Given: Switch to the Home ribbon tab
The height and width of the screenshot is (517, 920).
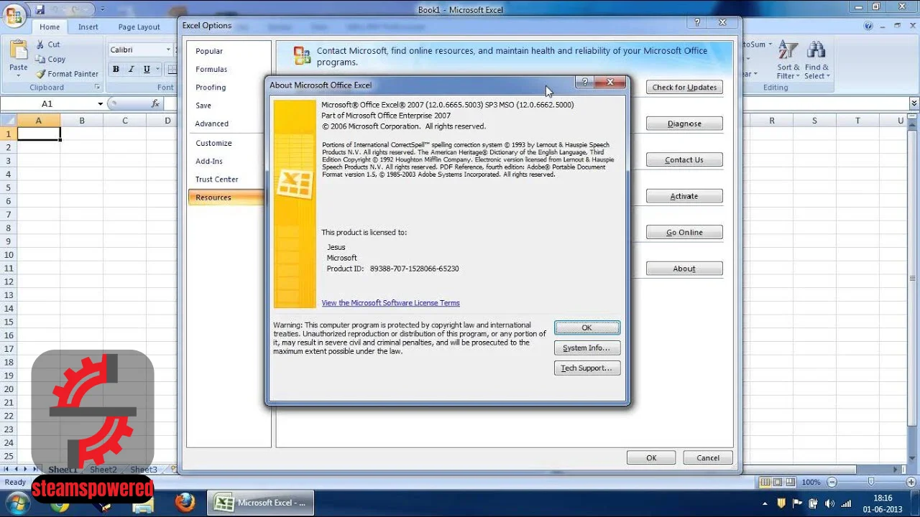Looking at the screenshot, I should tap(50, 27).
